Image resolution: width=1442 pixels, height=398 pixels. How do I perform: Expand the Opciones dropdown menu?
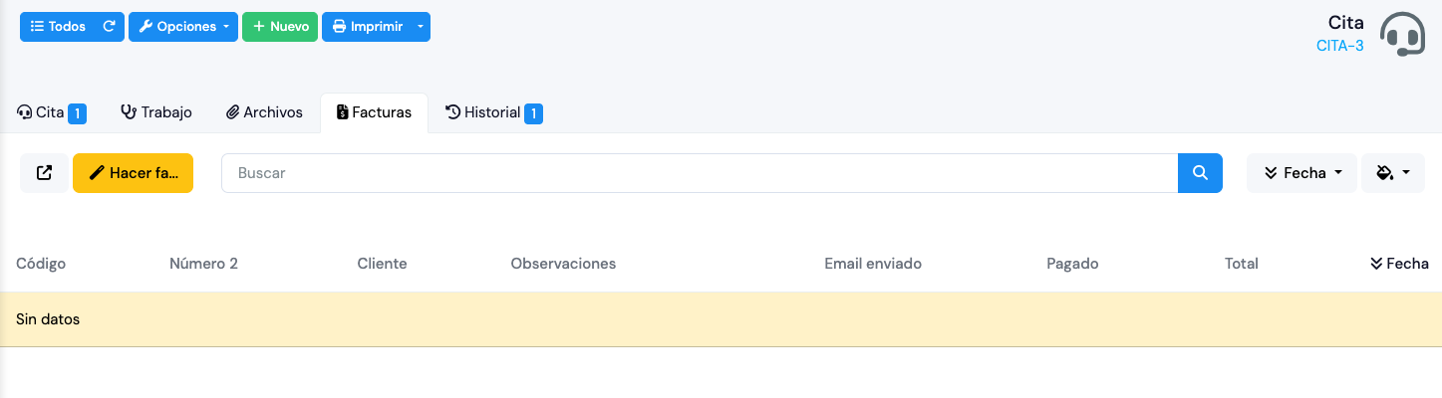click(184, 27)
